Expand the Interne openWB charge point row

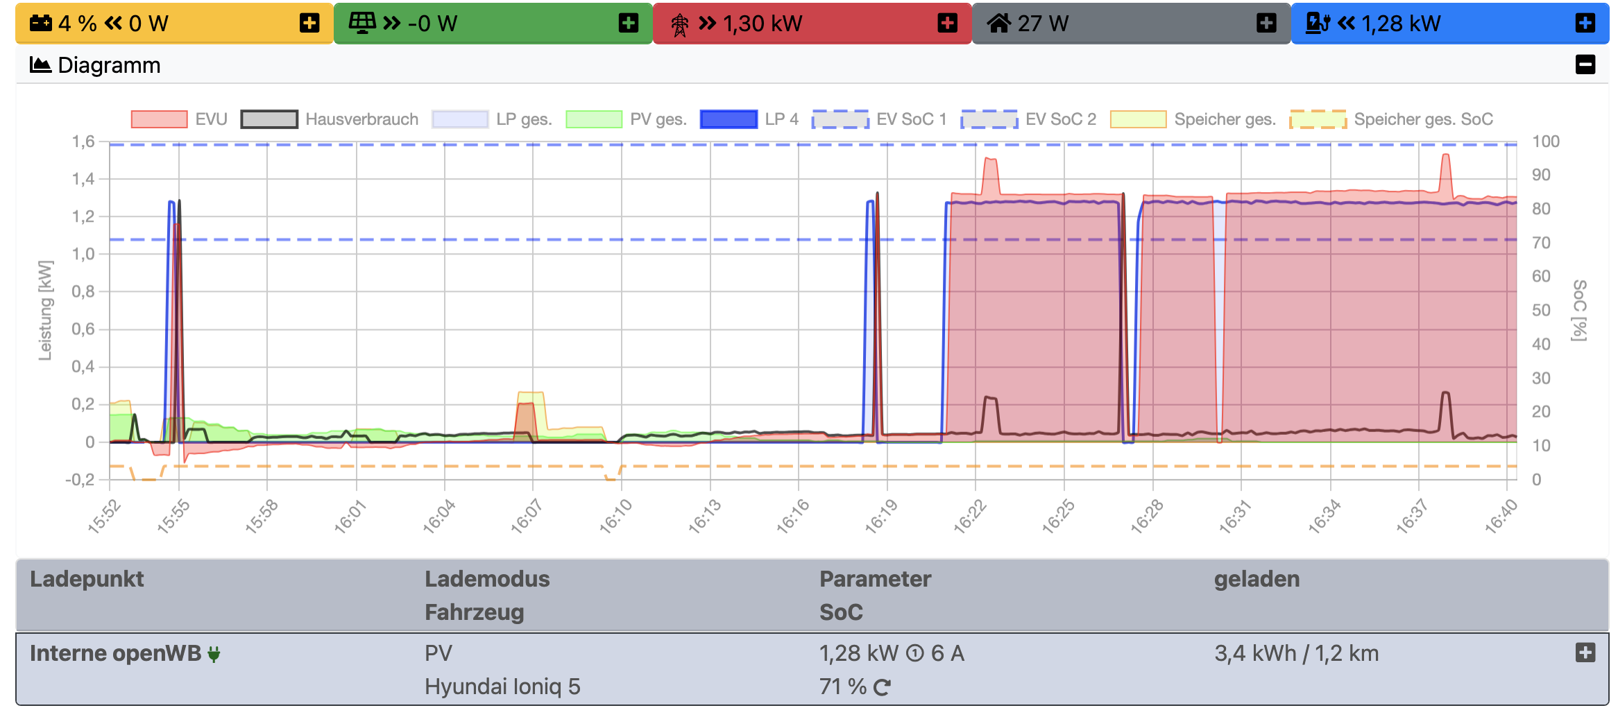[1585, 653]
